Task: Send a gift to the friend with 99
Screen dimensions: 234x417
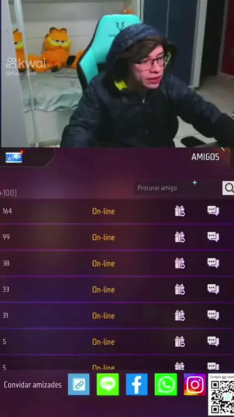Action: 179,237
